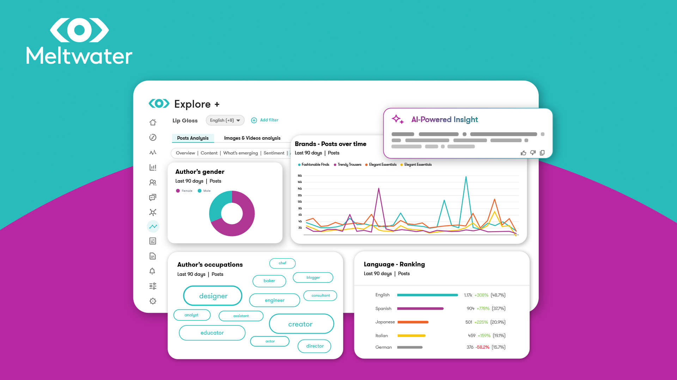Image resolution: width=677 pixels, height=380 pixels.
Task: Open the bell Alerts icon in sidebar
Action: point(152,271)
